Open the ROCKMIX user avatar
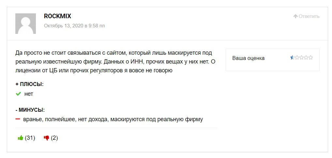This screenshot has width=332, height=158. [25, 23]
